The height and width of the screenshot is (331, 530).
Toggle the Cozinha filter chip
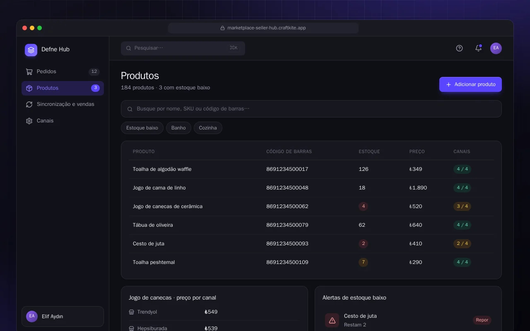(208, 128)
